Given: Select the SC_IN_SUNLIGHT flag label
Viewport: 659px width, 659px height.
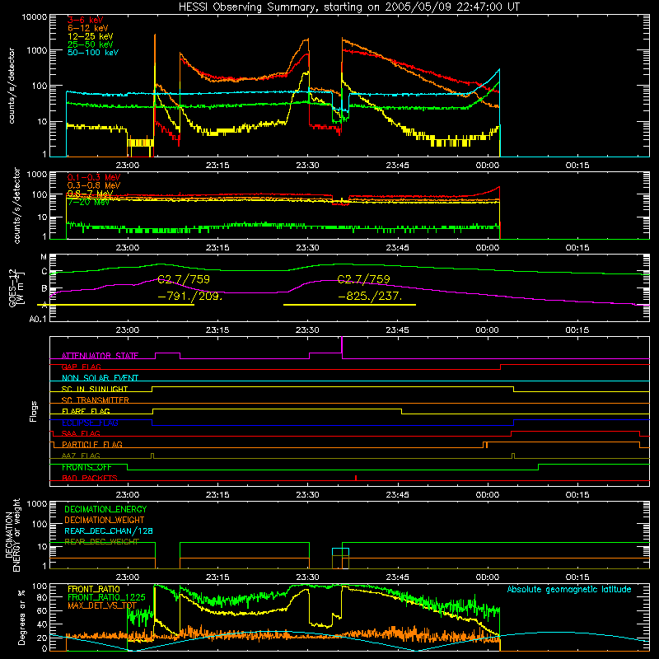Looking at the screenshot, I should (95, 389).
